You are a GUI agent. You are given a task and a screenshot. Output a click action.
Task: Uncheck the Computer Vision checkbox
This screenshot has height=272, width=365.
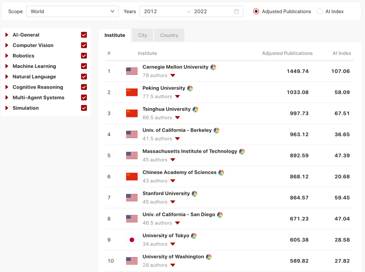[84, 45]
